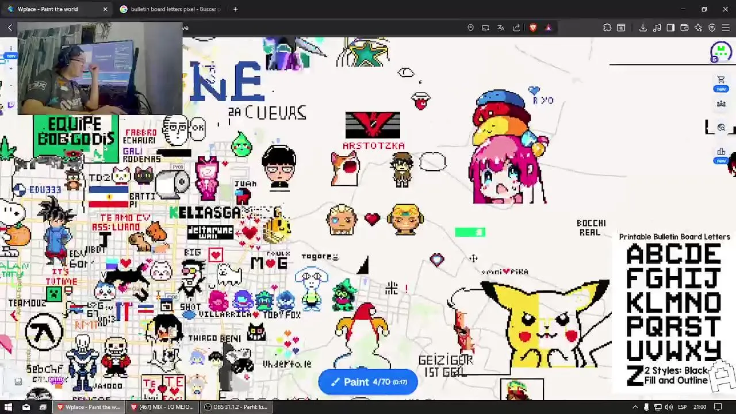This screenshot has width=736, height=414.
Task: Click the ESP language indicator
Action: tap(682, 407)
